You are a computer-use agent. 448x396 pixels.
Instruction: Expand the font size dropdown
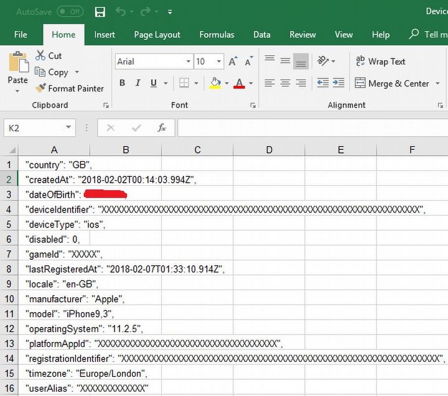tap(219, 62)
